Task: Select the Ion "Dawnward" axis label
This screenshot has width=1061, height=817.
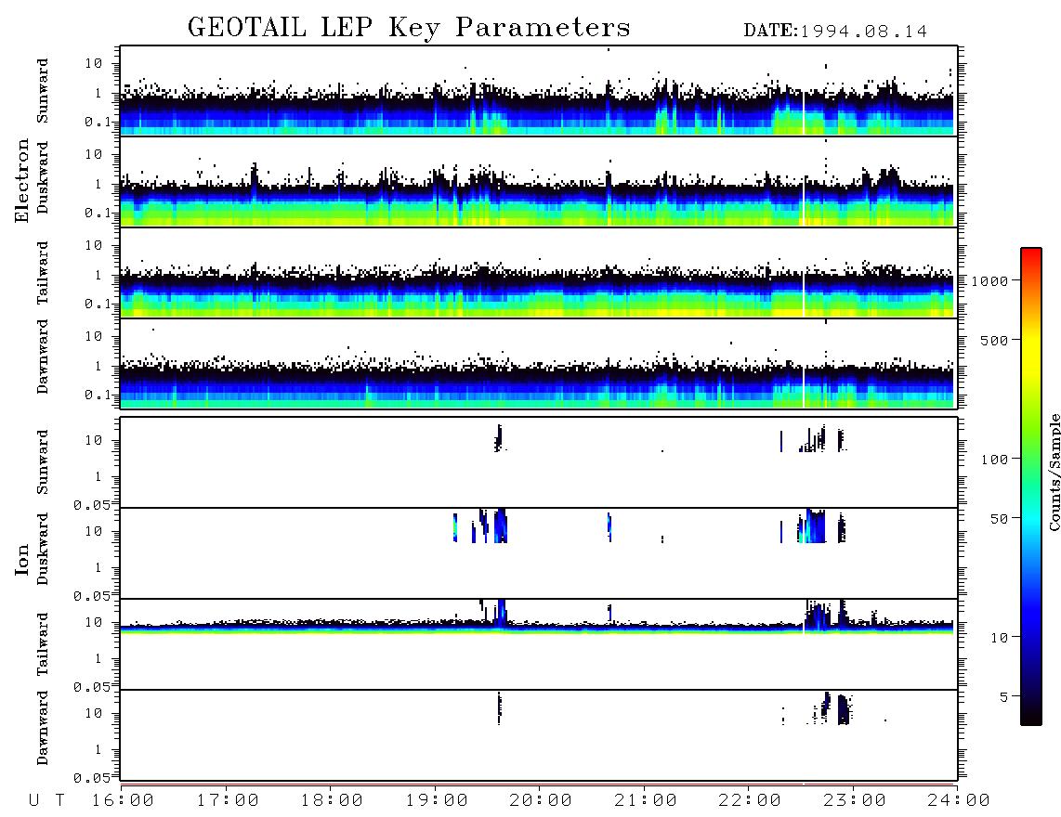Action: (x=43, y=728)
